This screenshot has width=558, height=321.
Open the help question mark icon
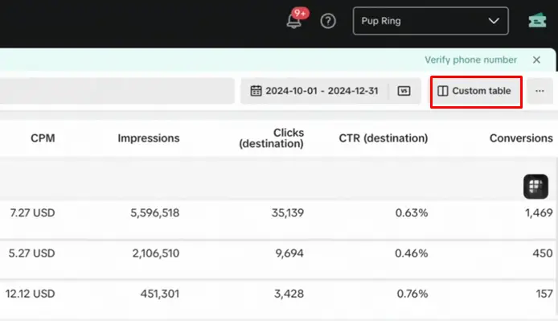[328, 21]
